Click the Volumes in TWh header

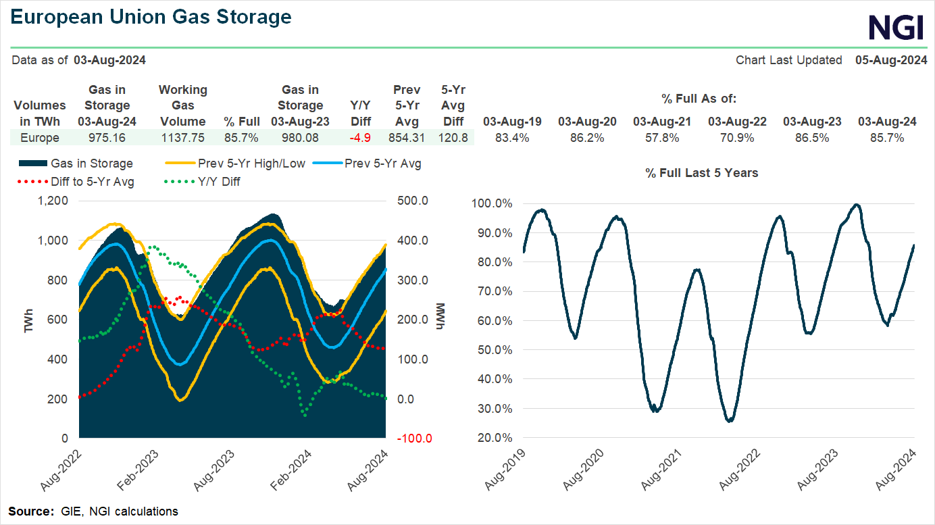coord(40,114)
